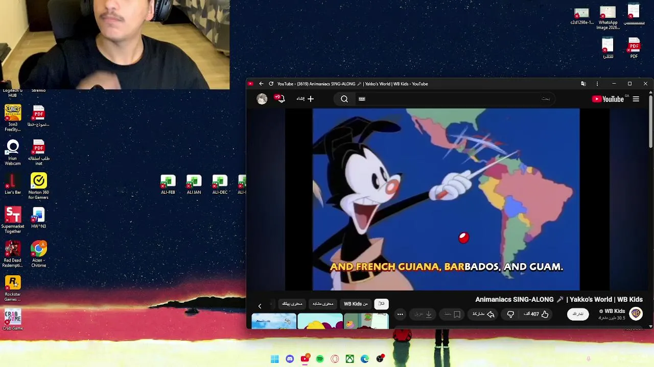Open the WB Kids channel name link
Image resolution: width=654 pixels, height=367 pixels.
[x=615, y=311]
